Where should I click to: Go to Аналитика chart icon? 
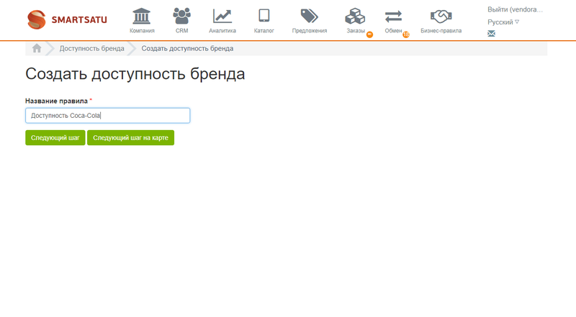click(x=222, y=16)
